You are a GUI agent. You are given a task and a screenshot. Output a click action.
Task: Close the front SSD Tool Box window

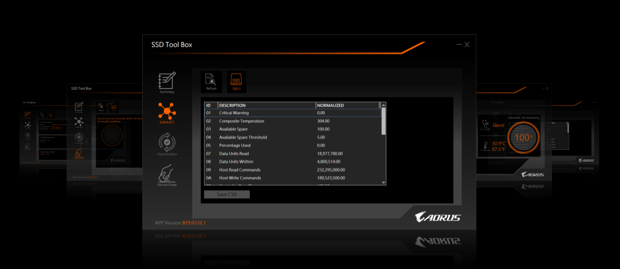467,44
